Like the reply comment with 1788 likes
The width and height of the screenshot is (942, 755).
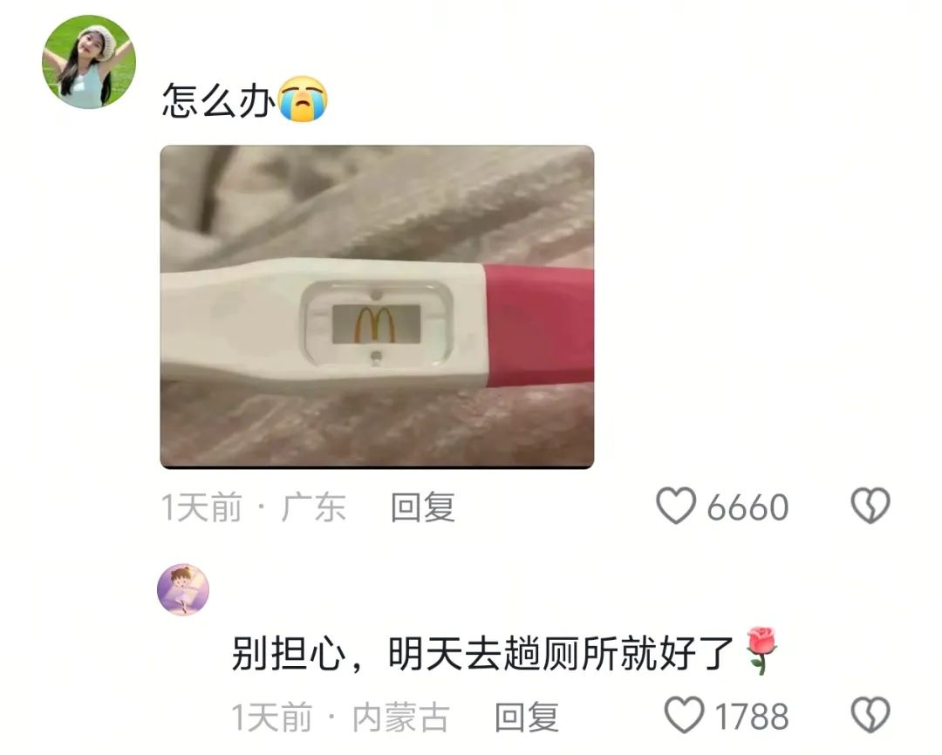pyautogui.click(x=684, y=715)
